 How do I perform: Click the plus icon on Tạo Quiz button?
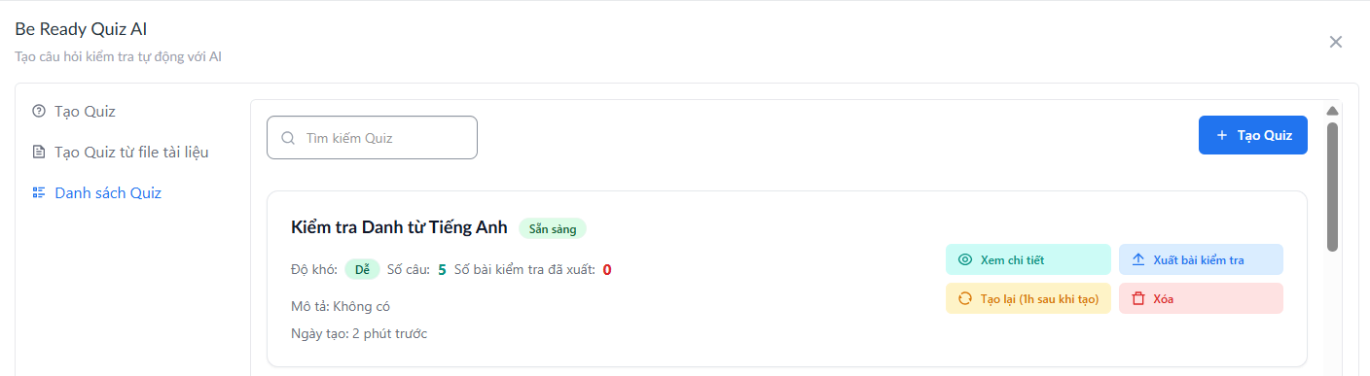tap(1222, 135)
